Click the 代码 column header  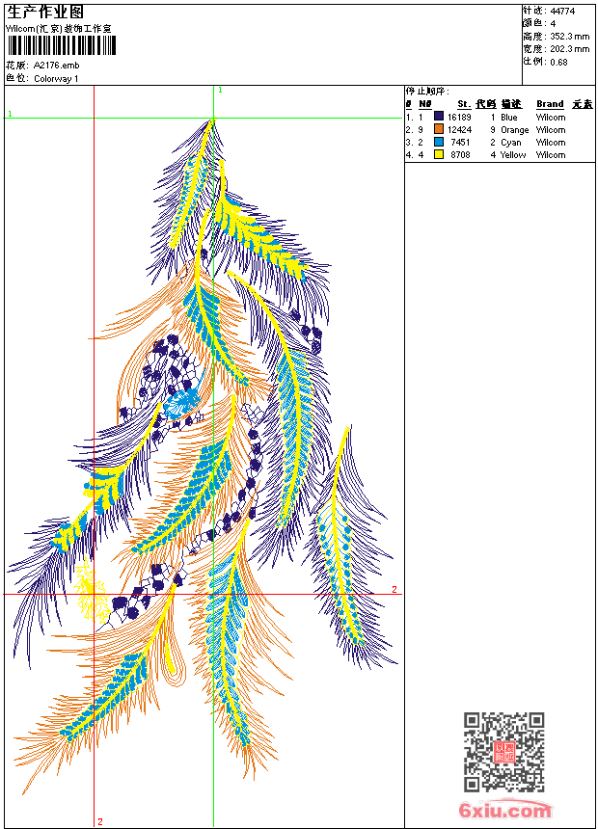pos(485,104)
